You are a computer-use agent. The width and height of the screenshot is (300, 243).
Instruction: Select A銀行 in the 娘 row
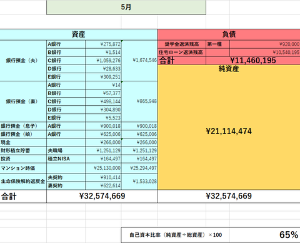pos(66,134)
